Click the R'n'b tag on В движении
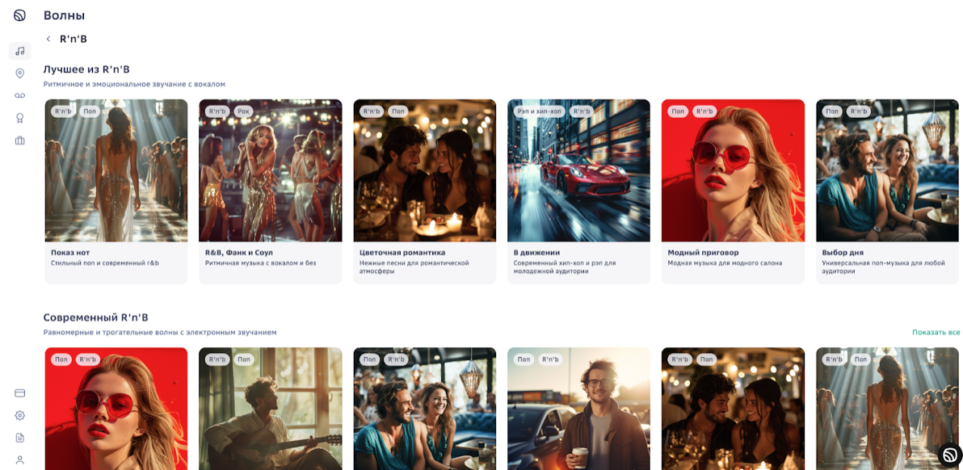 582,111
